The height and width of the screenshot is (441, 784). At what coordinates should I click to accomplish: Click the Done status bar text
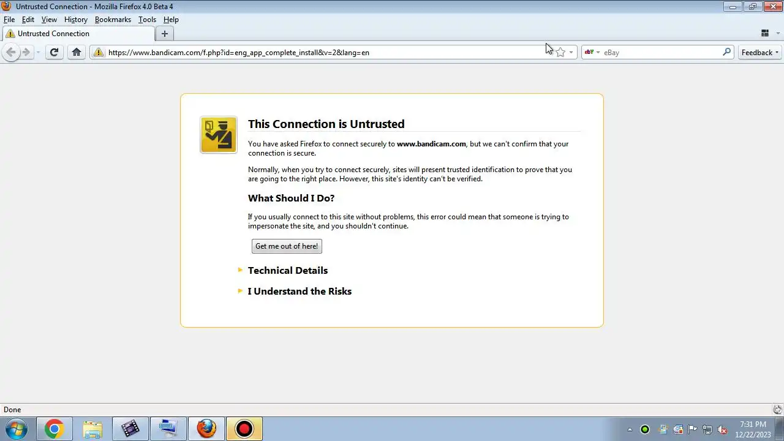(12, 410)
